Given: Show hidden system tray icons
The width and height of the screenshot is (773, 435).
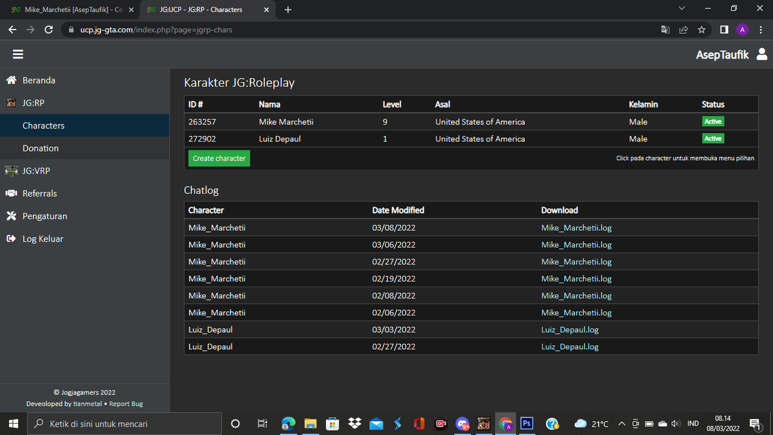Looking at the screenshot, I should click(623, 424).
